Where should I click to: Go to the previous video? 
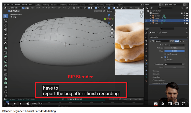[8, 104]
